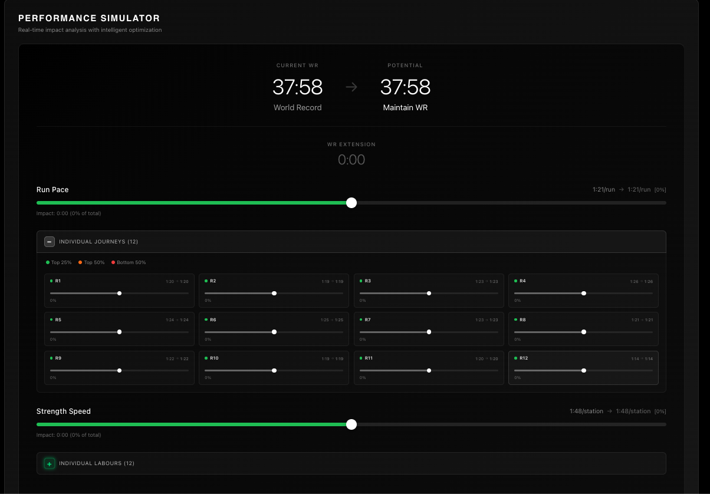Click the green Top 25% legend dot
This screenshot has height=494, width=710.
47,262
